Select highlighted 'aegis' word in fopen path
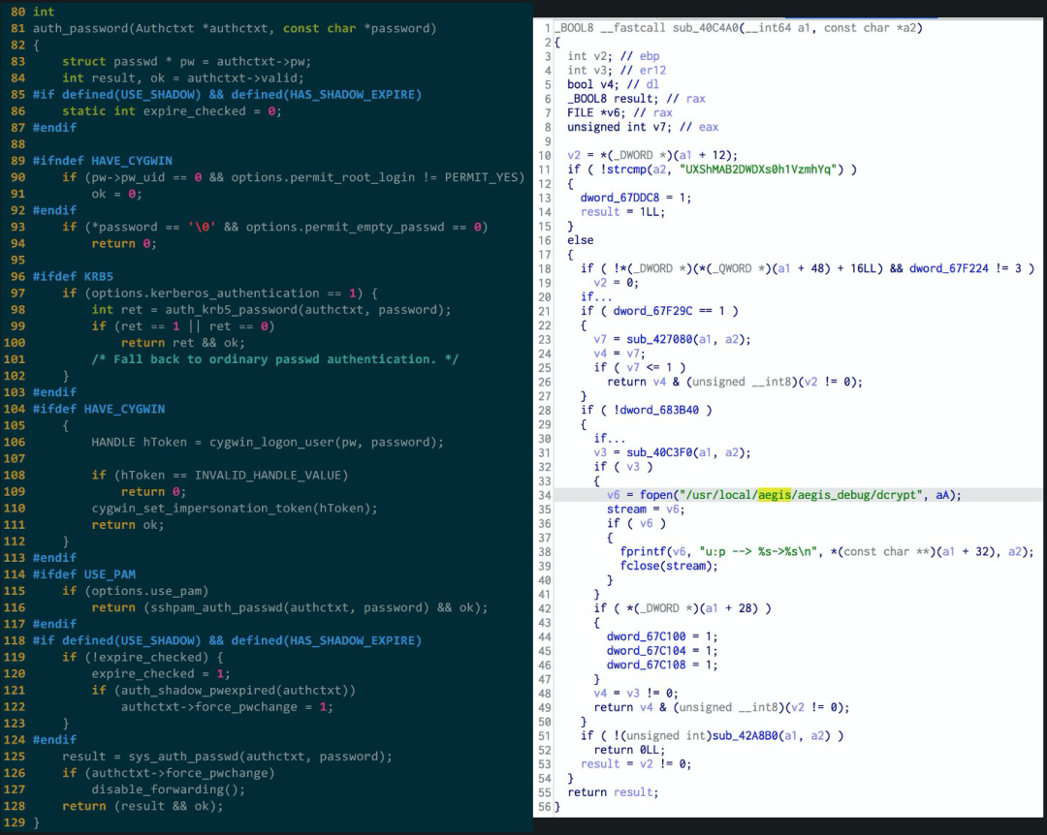The width and height of the screenshot is (1047, 835). [774, 495]
